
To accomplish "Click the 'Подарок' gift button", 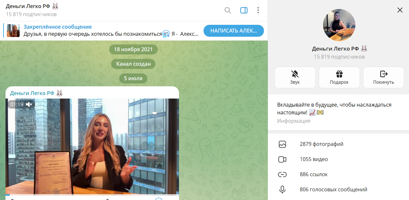I will (x=339, y=77).
